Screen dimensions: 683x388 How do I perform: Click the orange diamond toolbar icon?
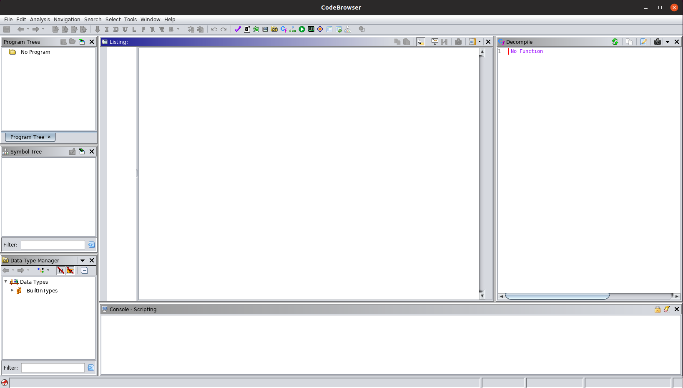point(320,29)
